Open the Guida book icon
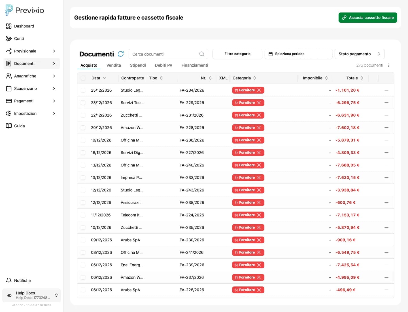The image size is (408, 312). pos(9,126)
